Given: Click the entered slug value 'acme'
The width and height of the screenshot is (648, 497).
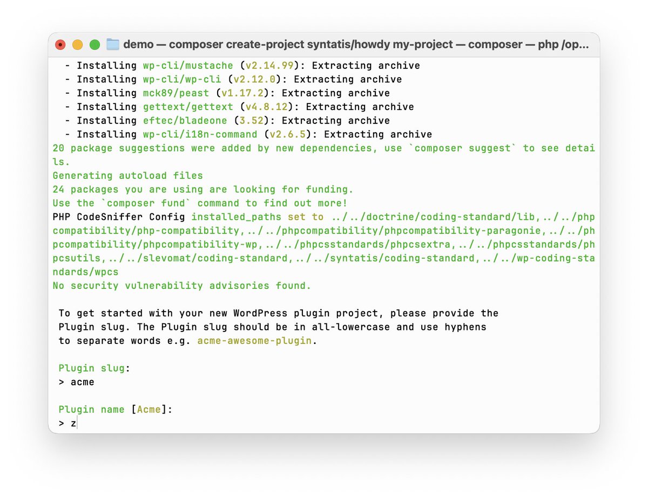Looking at the screenshot, I should [x=83, y=382].
